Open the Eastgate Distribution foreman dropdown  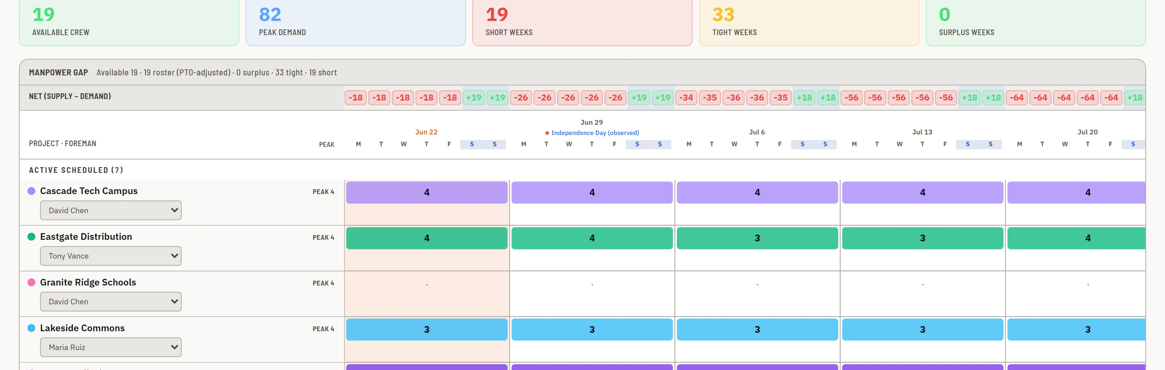click(111, 256)
